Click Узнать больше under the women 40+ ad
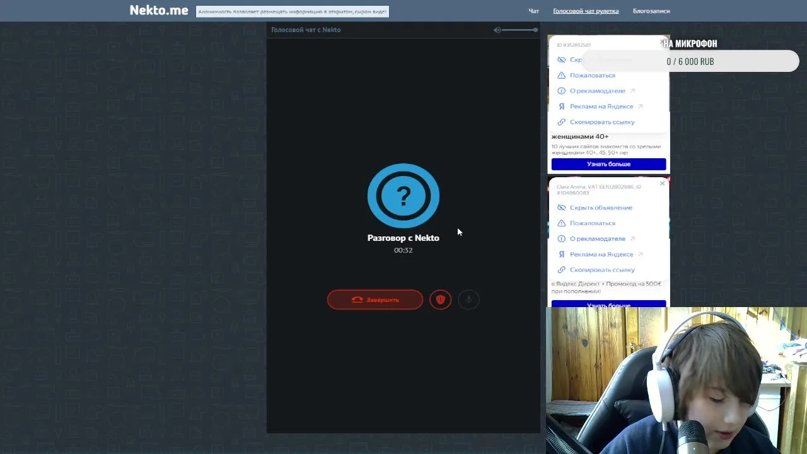Viewport: 807px width, 454px height. [608, 164]
